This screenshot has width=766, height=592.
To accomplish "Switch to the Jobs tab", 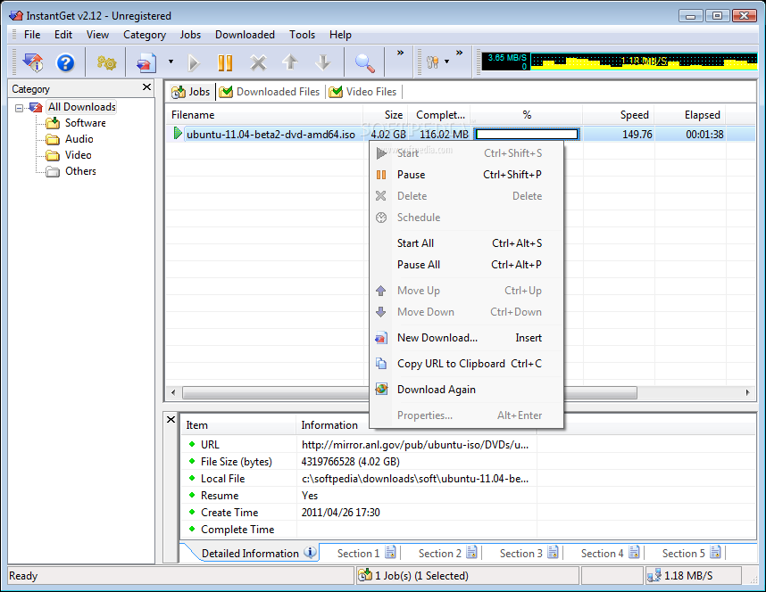I will click(191, 92).
